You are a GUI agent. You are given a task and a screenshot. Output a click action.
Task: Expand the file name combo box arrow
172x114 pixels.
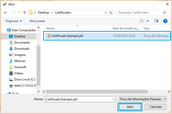pyautogui.click(x=113, y=99)
